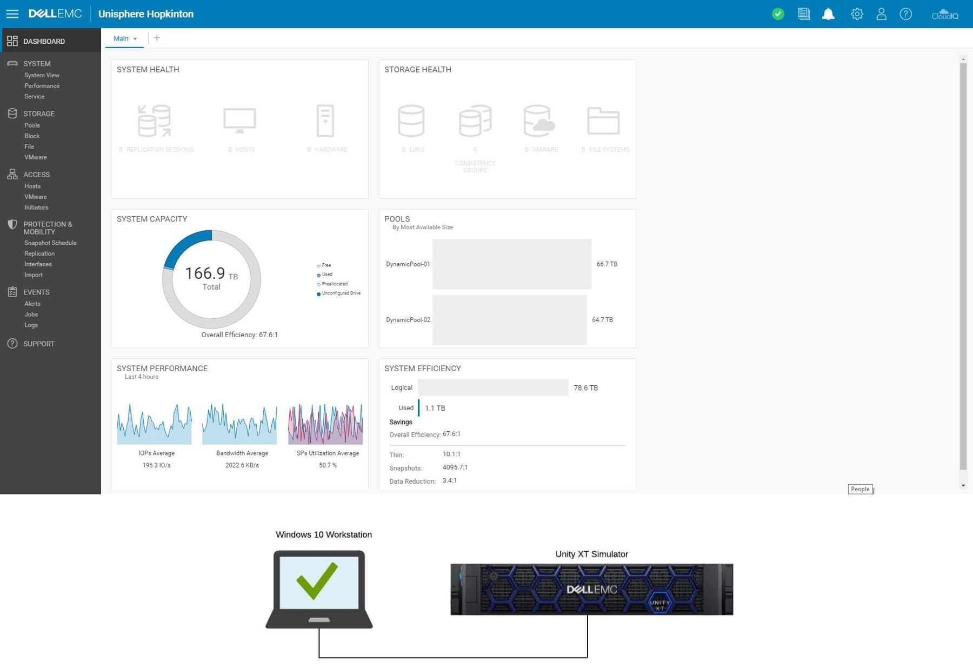
Task: Click the Events clipboard icon in sidebar
Action: [x=12, y=292]
